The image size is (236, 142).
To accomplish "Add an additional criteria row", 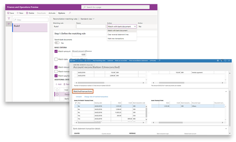I will (58, 84).
